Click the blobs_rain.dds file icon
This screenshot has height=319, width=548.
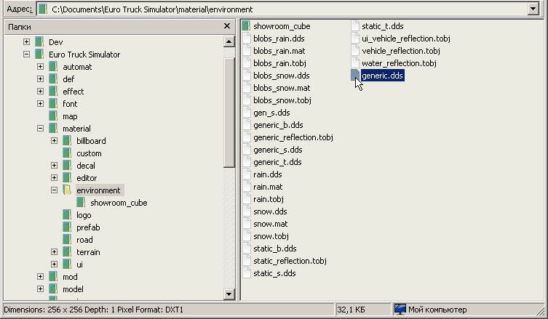[247, 39]
